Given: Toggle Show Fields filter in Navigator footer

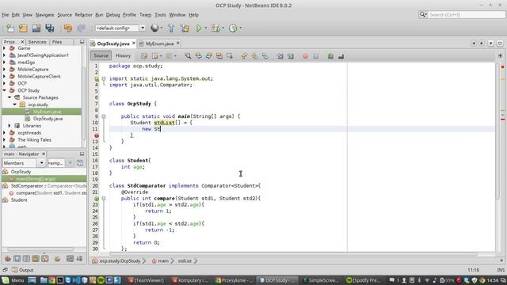Looking at the screenshot, I should pyautogui.click(x=17, y=259).
